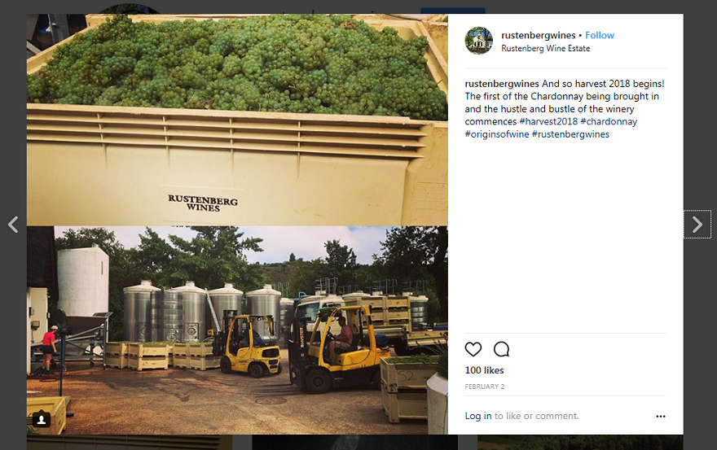Open the #rustenbergwines hashtag

click(x=570, y=134)
